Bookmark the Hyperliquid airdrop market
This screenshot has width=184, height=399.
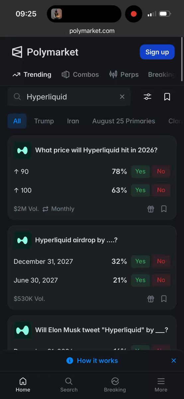click(164, 299)
